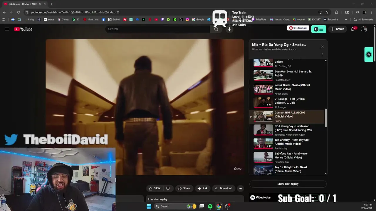Open the Facebook bookmark icon
Image resolution: width=376 pixels, height=211 pixels.
point(104,20)
